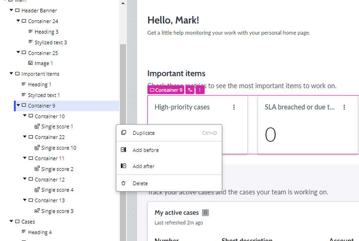Image resolution: width=359 pixels, height=241 pixels.
Task: Click the Delete trash icon
Action: [123, 183]
